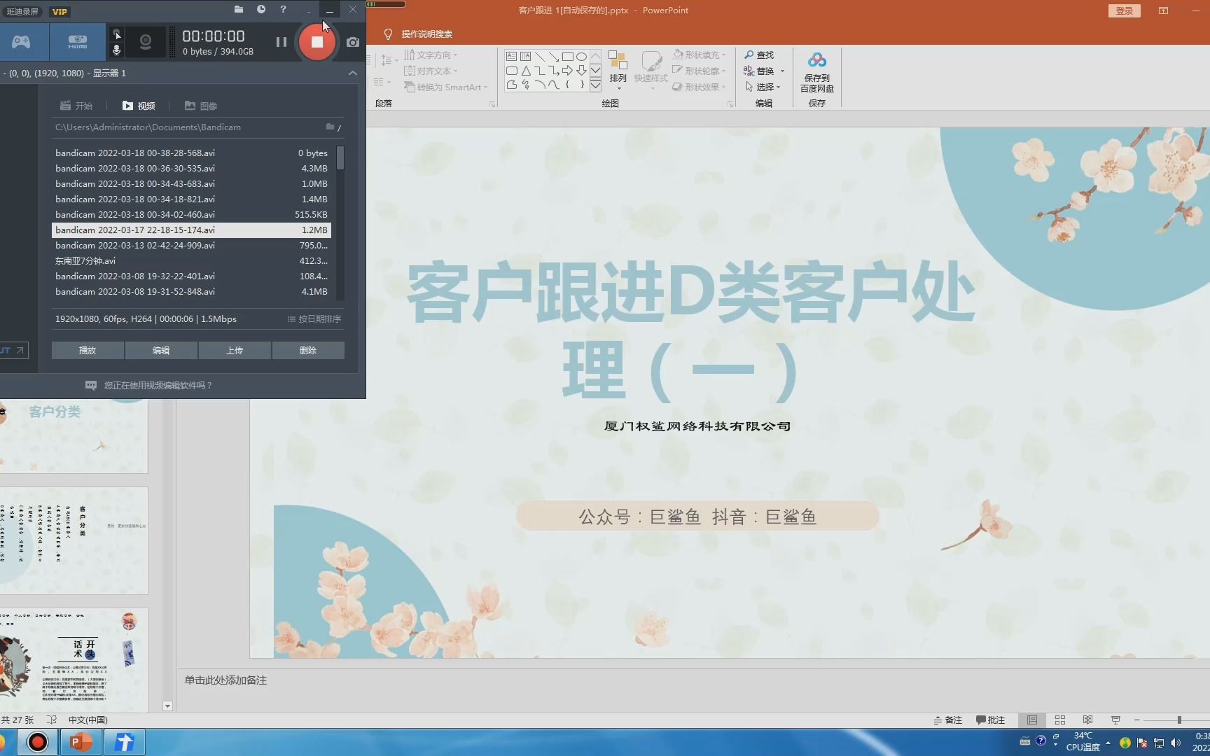Open the 形状填充 dropdown
The height and width of the screenshot is (756, 1210).
(x=699, y=55)
